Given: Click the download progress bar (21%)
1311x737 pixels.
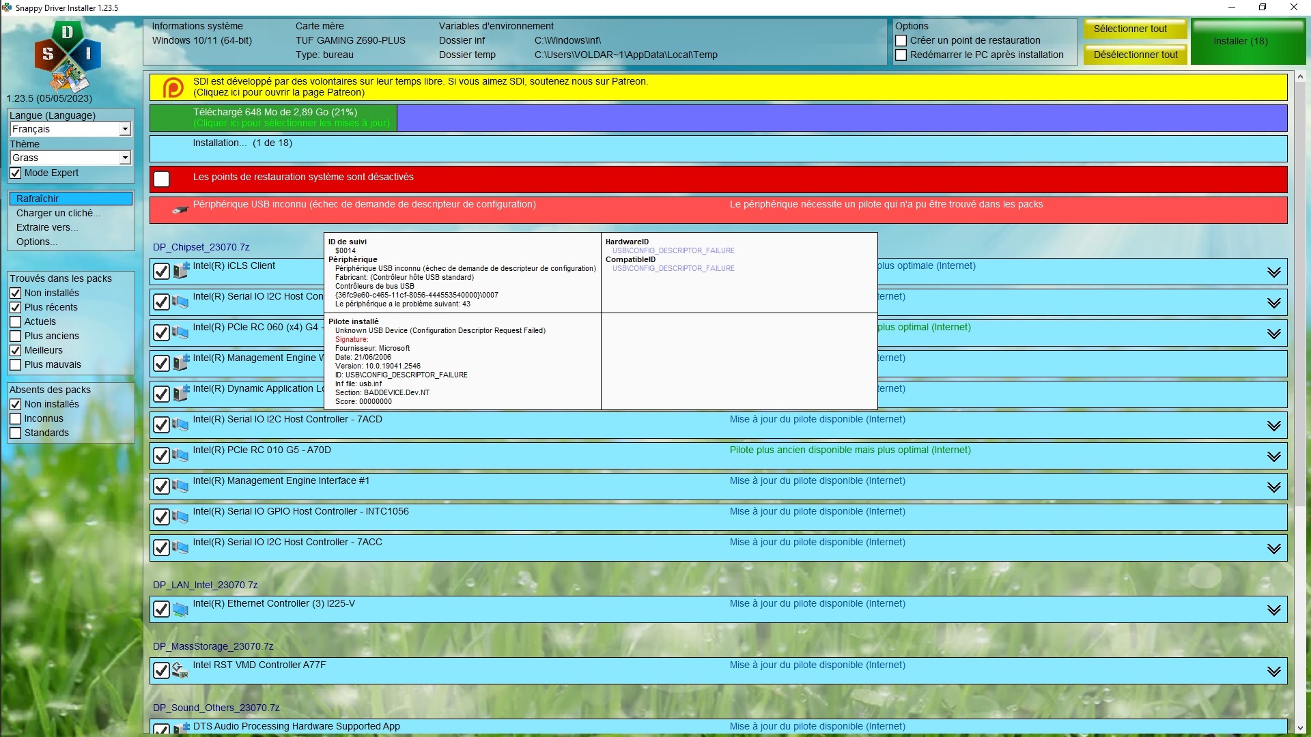Looking at the screenshot, I should tap(718, 117).
